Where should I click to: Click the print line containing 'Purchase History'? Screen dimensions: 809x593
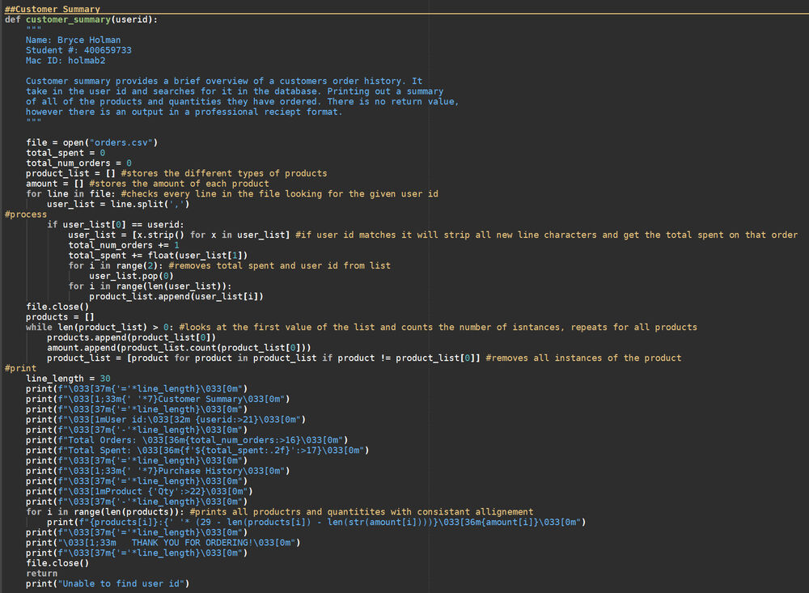click(x=158, y=471)
